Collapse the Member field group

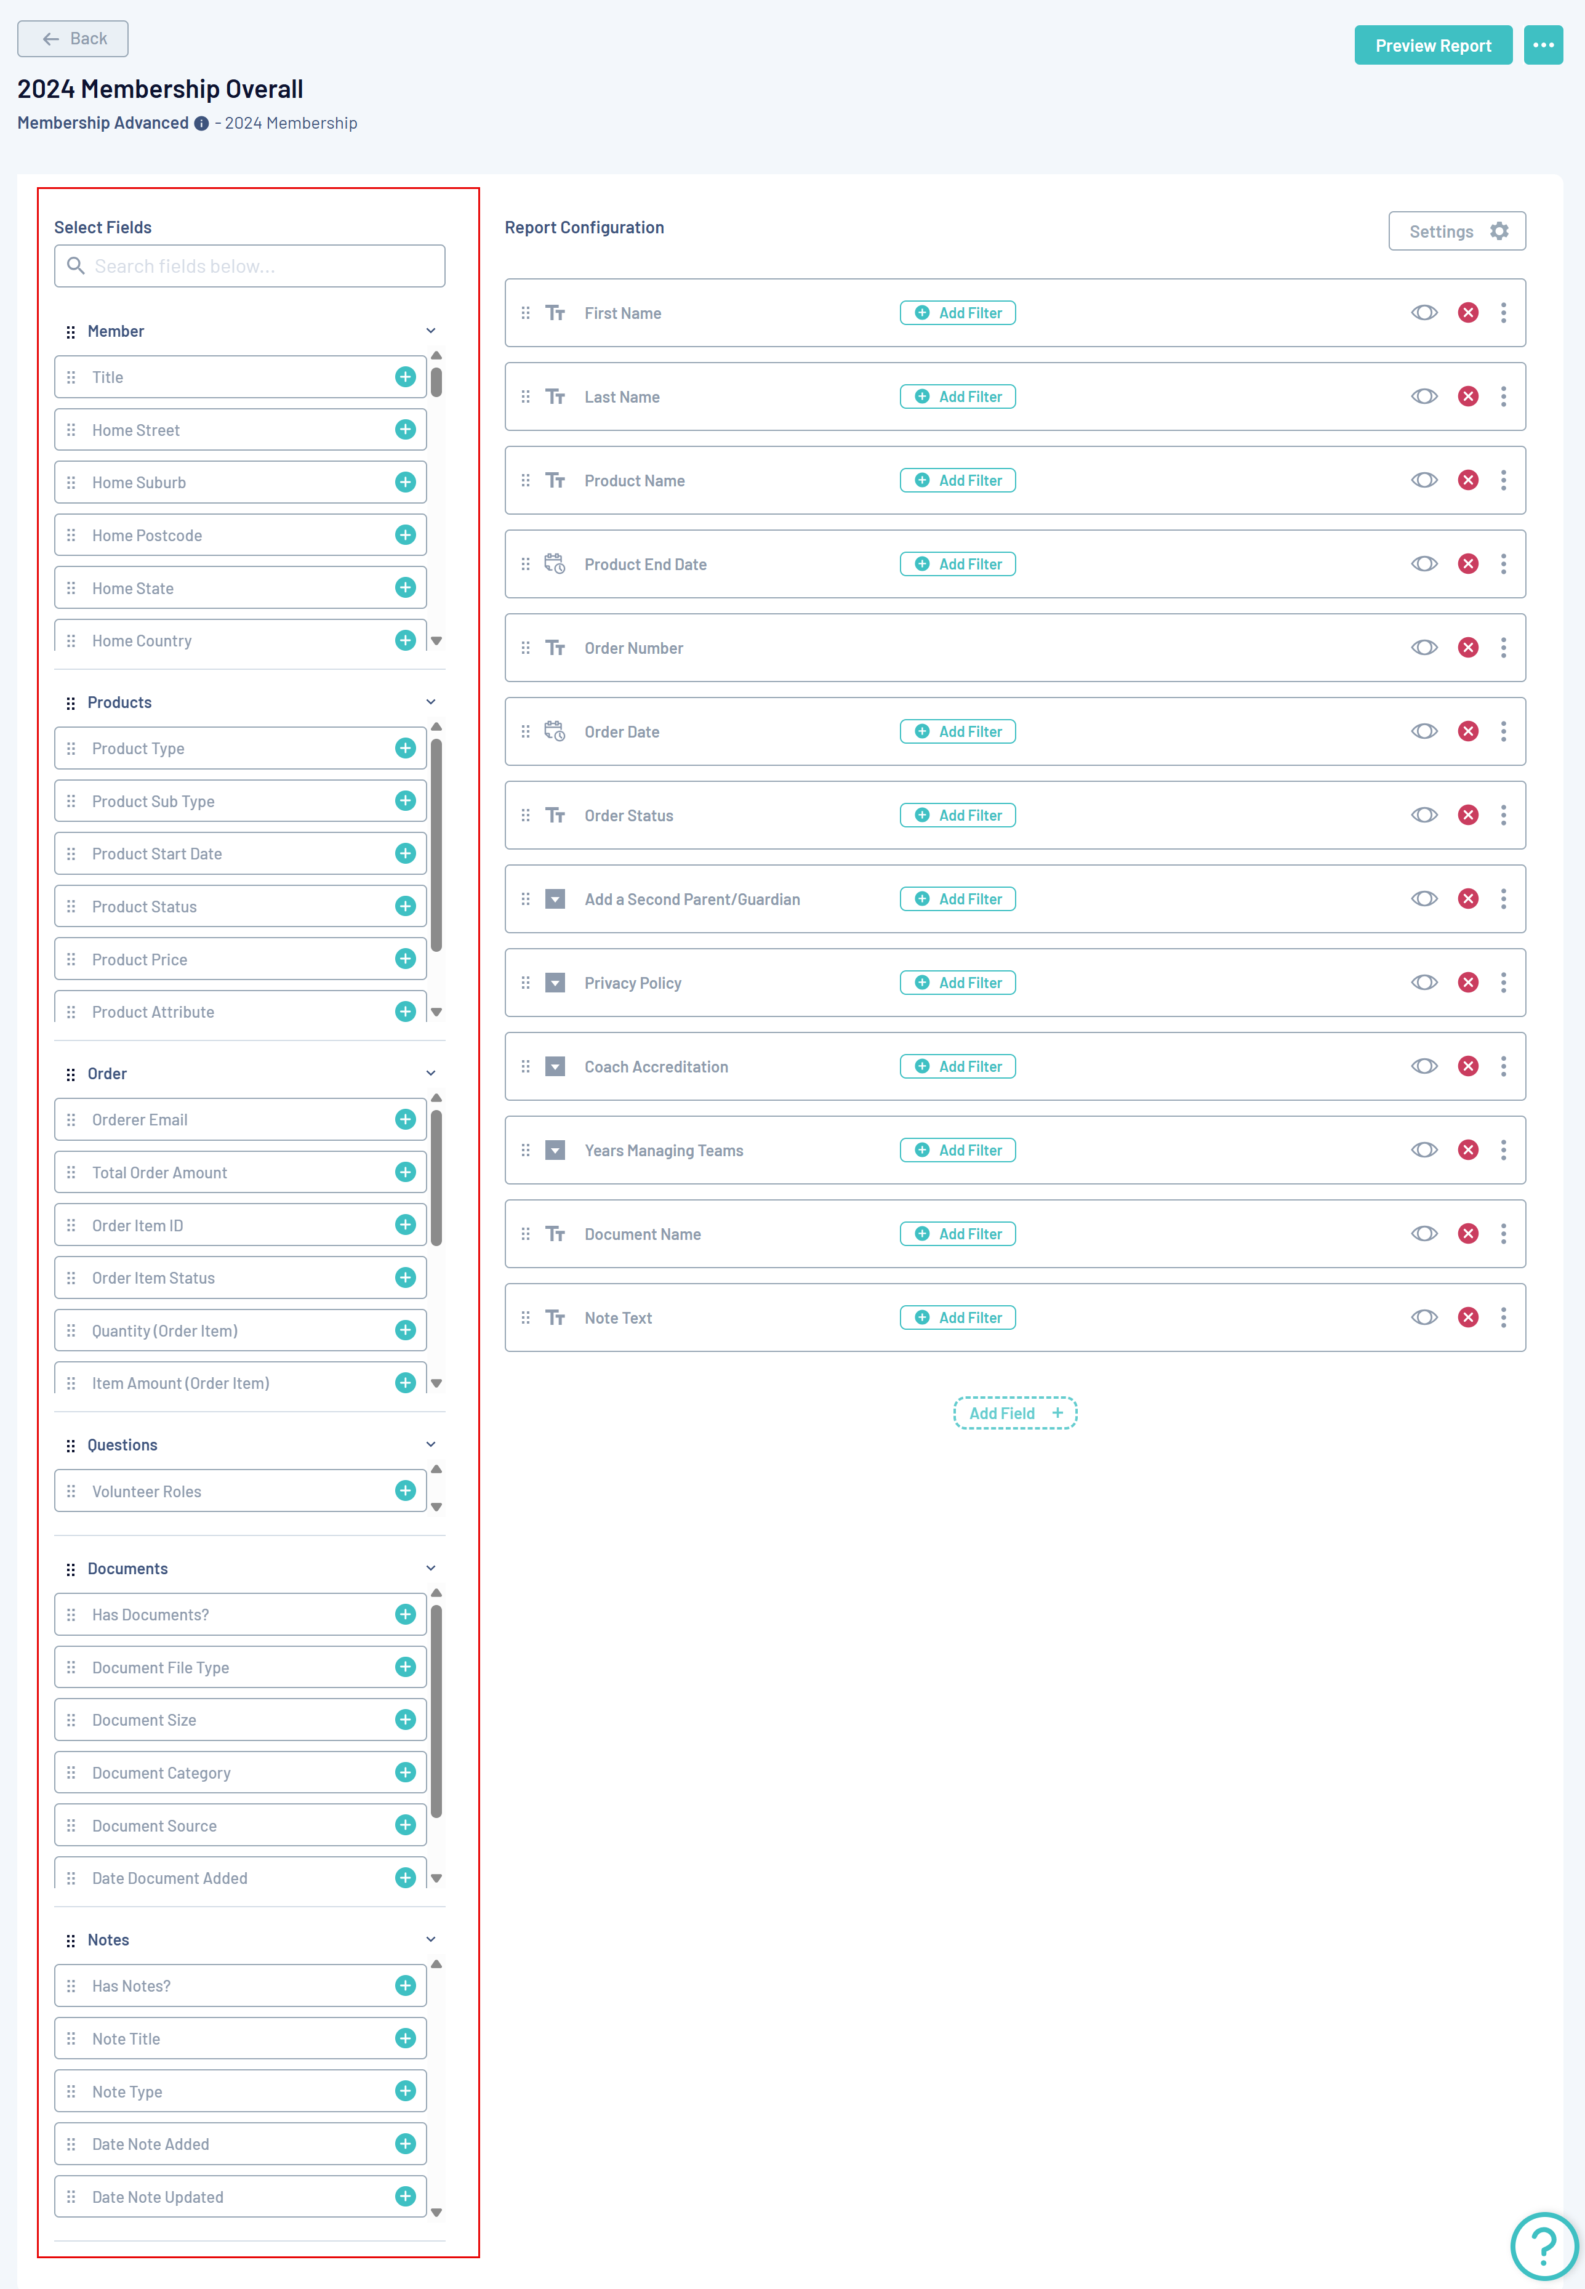click(431, 331)
